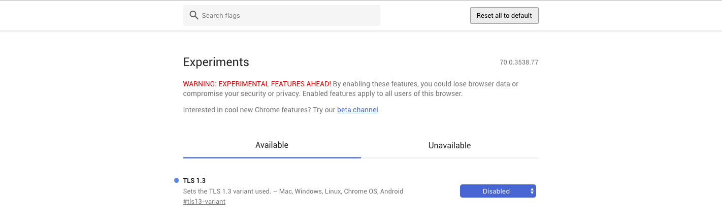Focus the Search flags input field
722x224 pixels.
pos(282,15)
